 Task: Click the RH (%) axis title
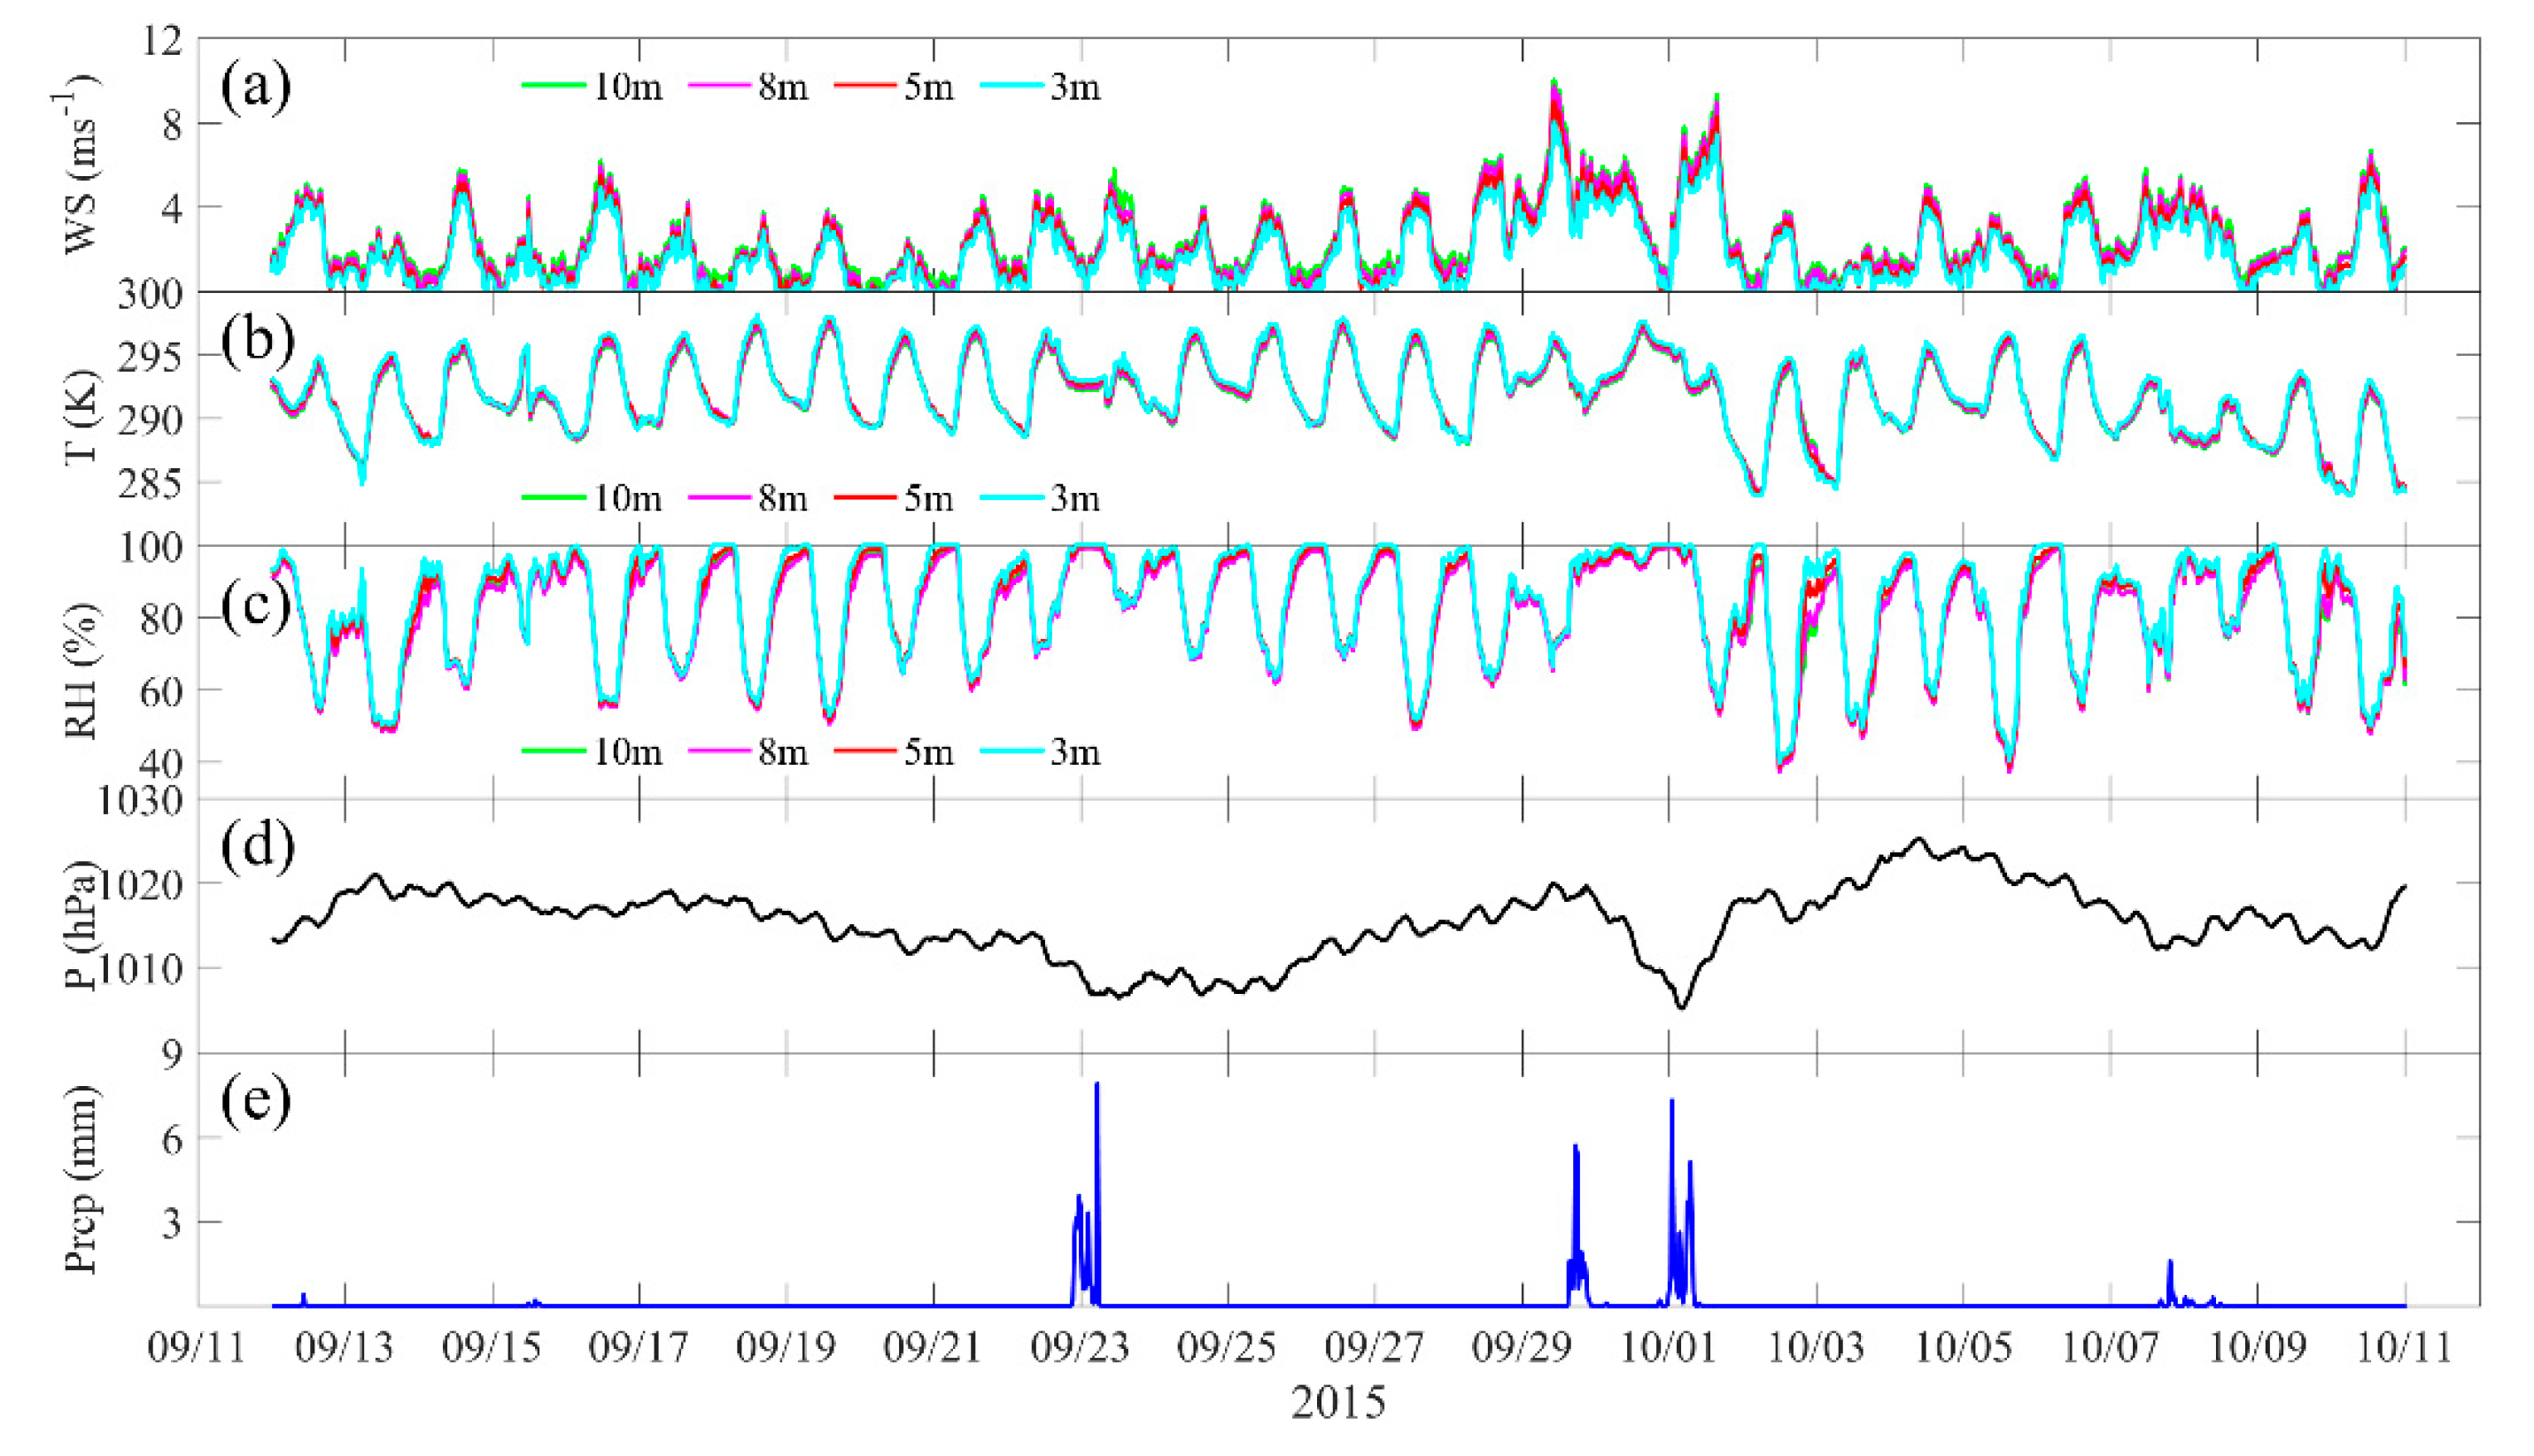pos(81,672)
